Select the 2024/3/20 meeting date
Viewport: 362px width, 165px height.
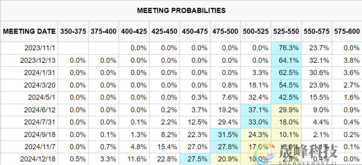coord(40,85)
